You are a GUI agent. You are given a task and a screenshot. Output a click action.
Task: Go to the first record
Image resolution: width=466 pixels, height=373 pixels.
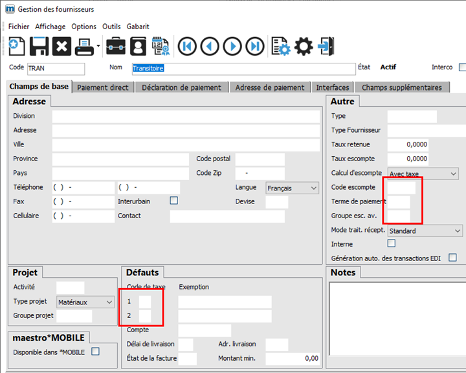[x=188, y=46]
